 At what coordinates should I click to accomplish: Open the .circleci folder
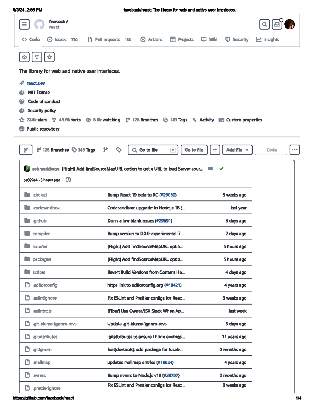[x=40, y=195]
